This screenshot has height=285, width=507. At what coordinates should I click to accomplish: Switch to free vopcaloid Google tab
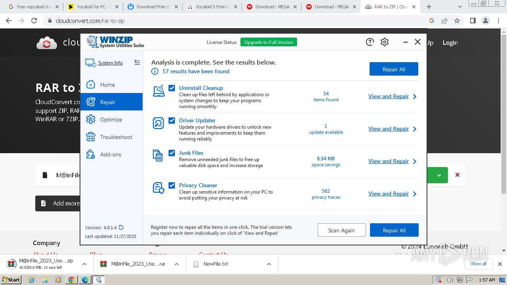pyautogui.click(x=33, y=7)
